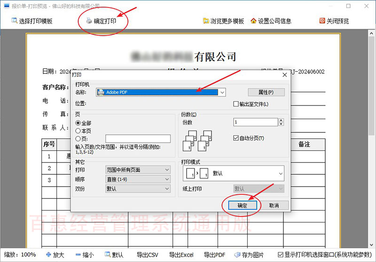Image resolution: width=376 pixels, height=262 pixels.
Task: Enable 输出至文件 checkbox
Action: point(236,104)
